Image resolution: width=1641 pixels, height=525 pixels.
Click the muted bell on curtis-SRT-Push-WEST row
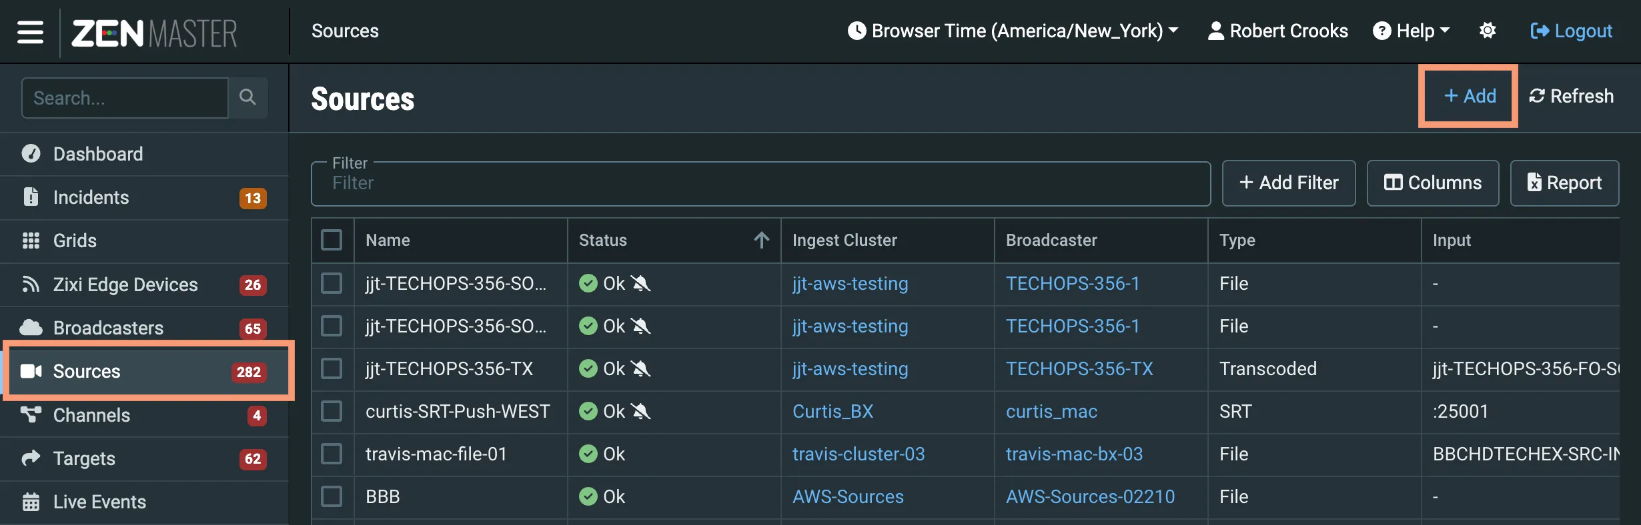pos(640,411)
